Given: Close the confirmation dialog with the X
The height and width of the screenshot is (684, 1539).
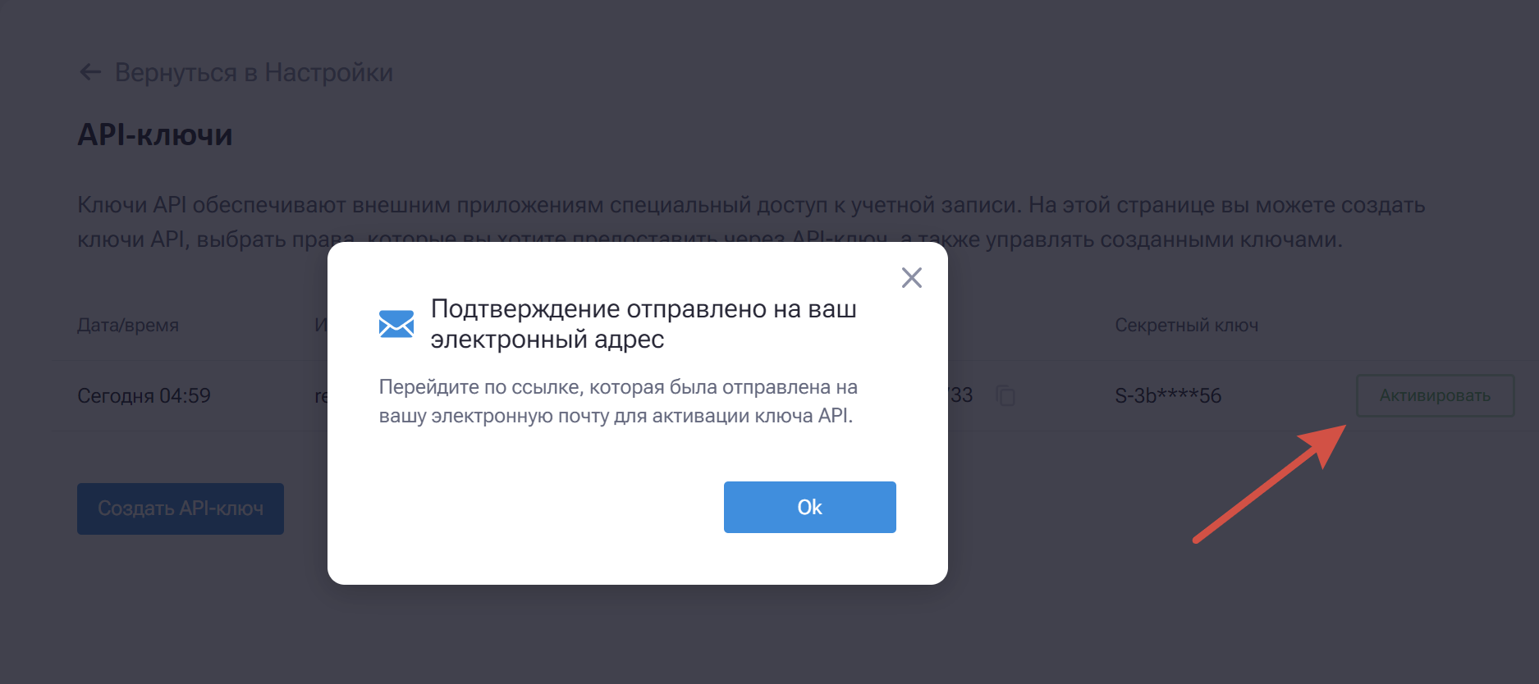Looking at the screenshot, I should (912, 277).
